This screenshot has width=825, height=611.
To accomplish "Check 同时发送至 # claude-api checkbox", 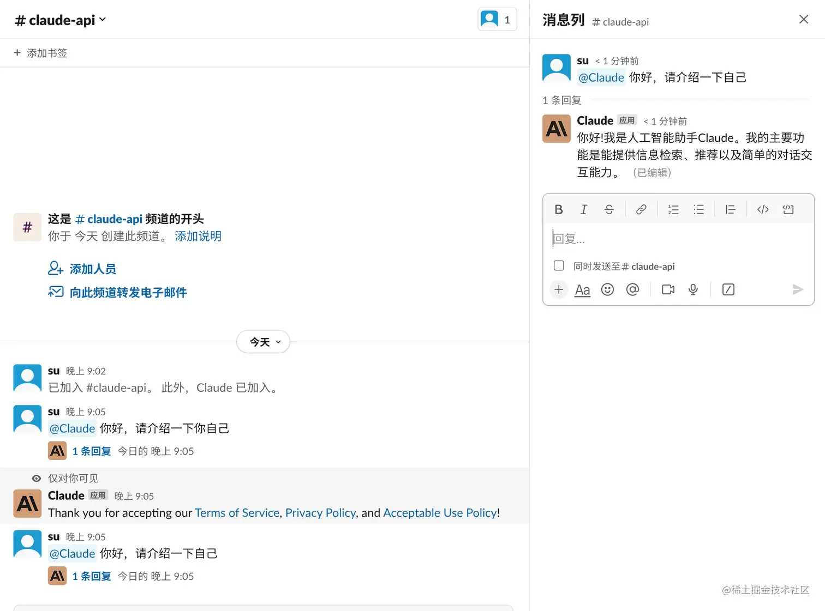I will [559, 266].
